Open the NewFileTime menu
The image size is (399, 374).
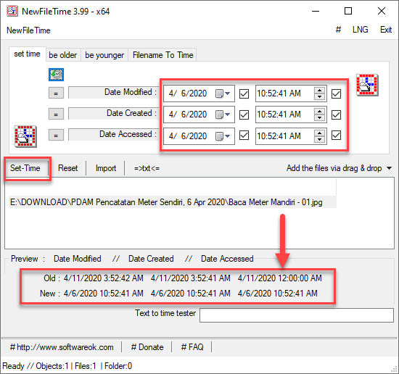(x=28, y=30)
